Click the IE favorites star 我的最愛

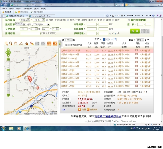(7, 12)
